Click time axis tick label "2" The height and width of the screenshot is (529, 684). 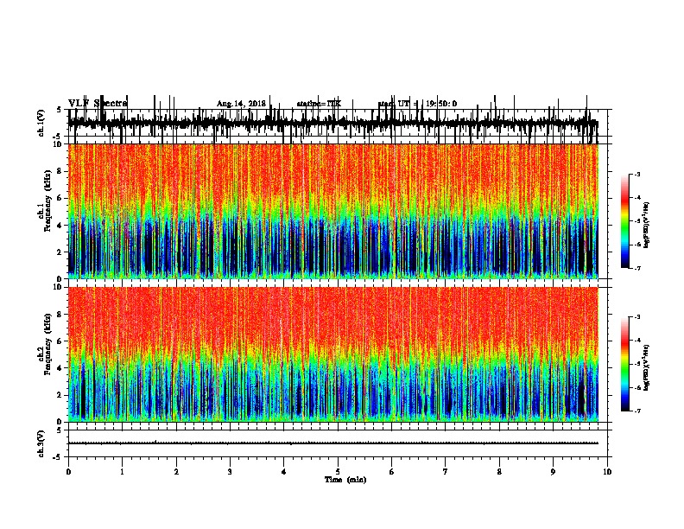click(x=176, y=472)
